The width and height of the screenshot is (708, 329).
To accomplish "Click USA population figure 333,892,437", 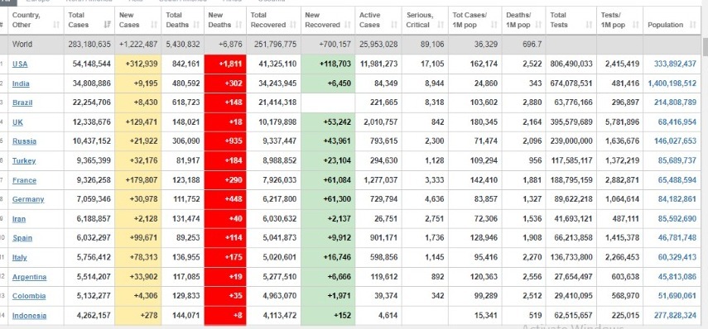I will pos(675,64).
